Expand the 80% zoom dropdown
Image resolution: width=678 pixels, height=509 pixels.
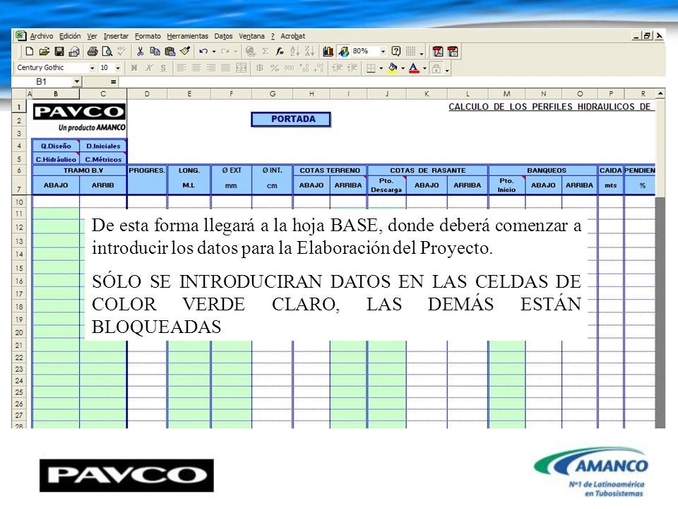pyautogui.click(x=383, y=52)
